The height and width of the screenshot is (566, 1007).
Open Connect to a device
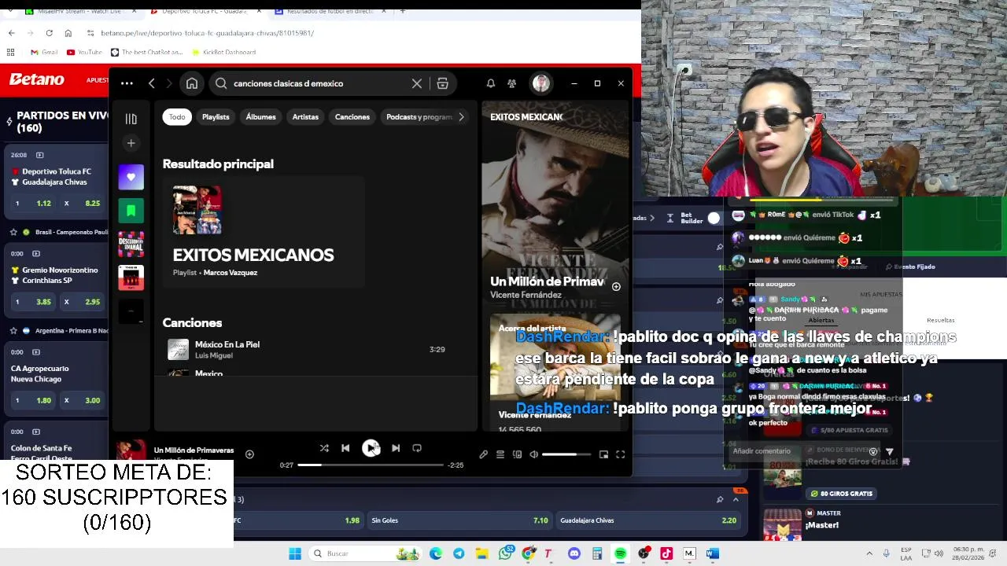[517, 454]
